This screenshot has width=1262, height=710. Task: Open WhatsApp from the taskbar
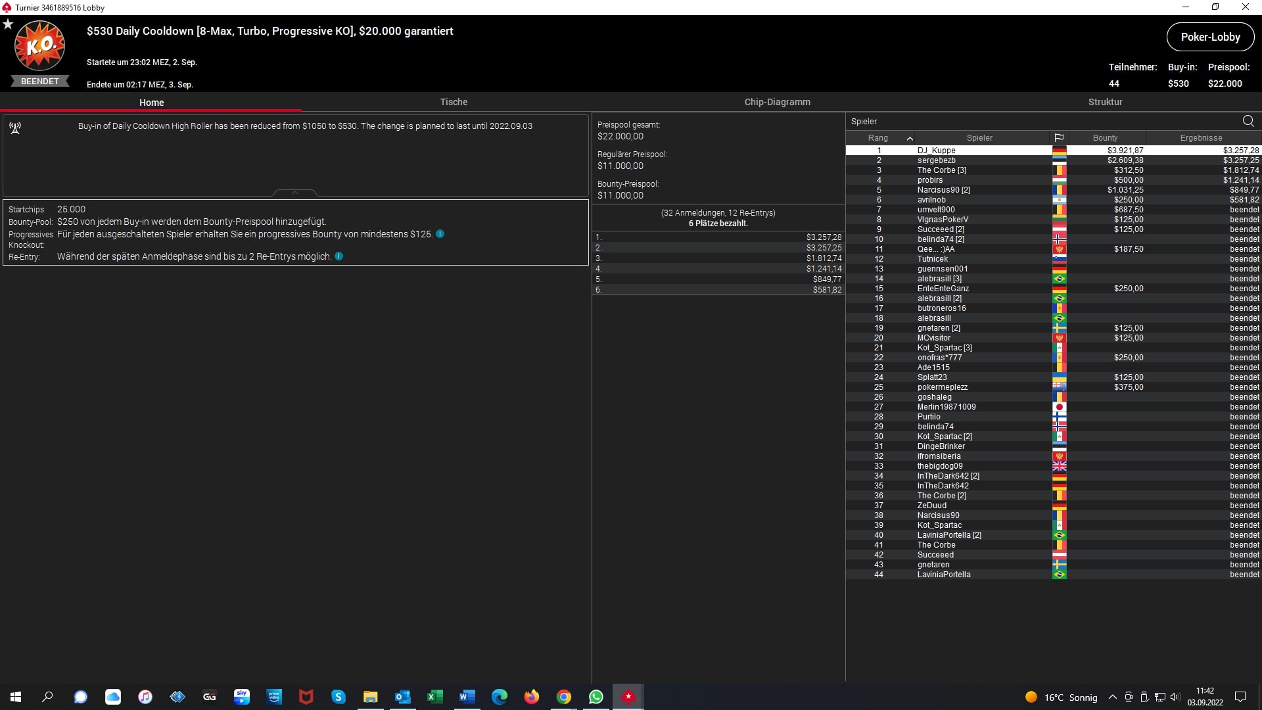[596, 697]
